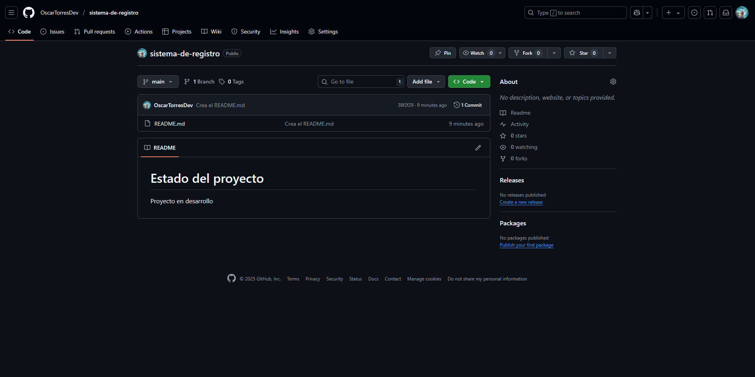Click Create a new release
Image resolution: width=755 pixels, height=377 pixels.
pos(521,202)
